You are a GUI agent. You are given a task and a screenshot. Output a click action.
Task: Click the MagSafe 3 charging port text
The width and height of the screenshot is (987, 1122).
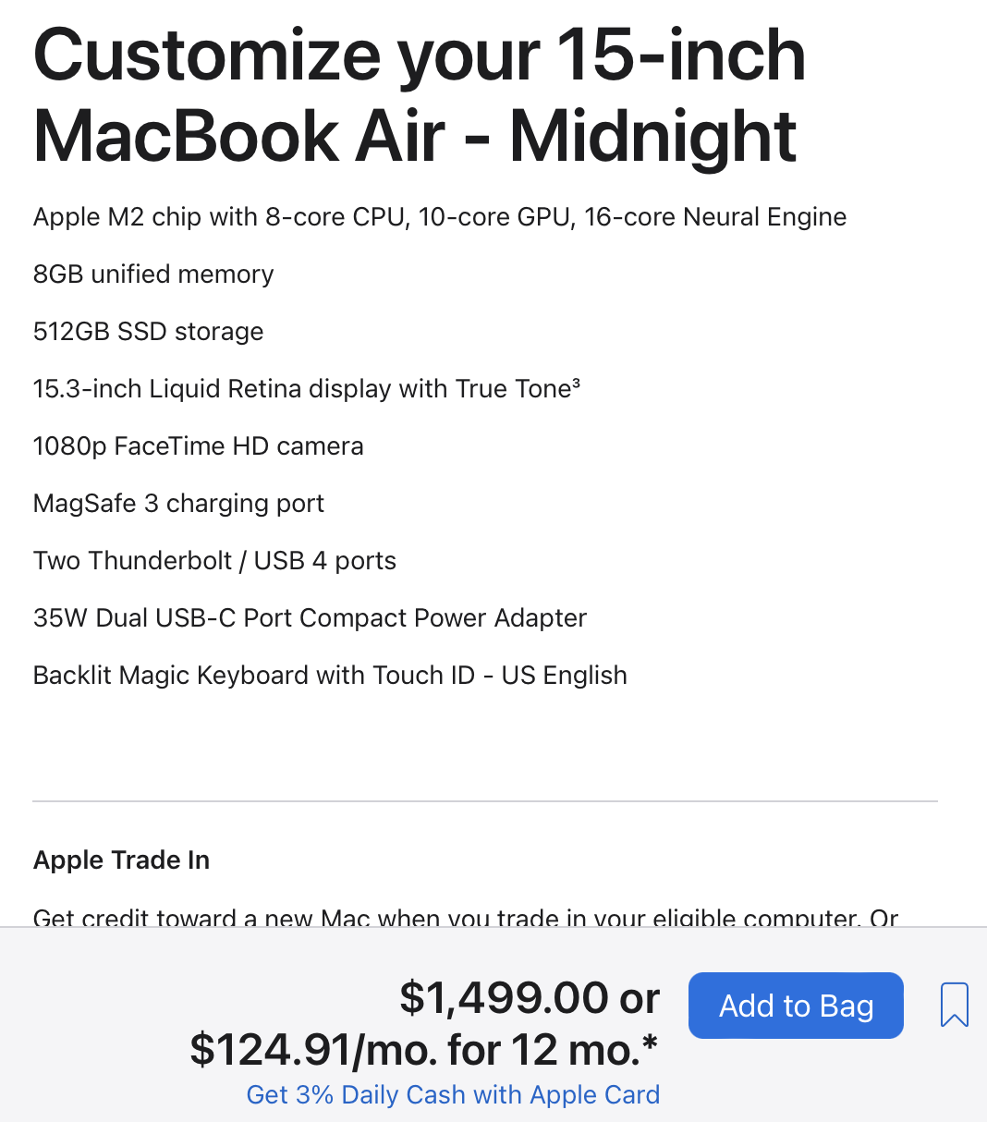pyautogui.click(x=178, y=504)
